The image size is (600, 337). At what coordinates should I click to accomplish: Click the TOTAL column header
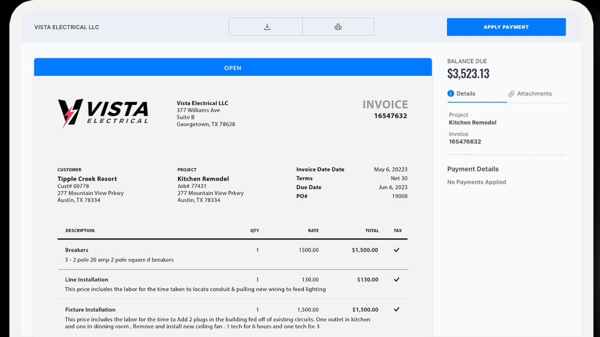point(372,230)
